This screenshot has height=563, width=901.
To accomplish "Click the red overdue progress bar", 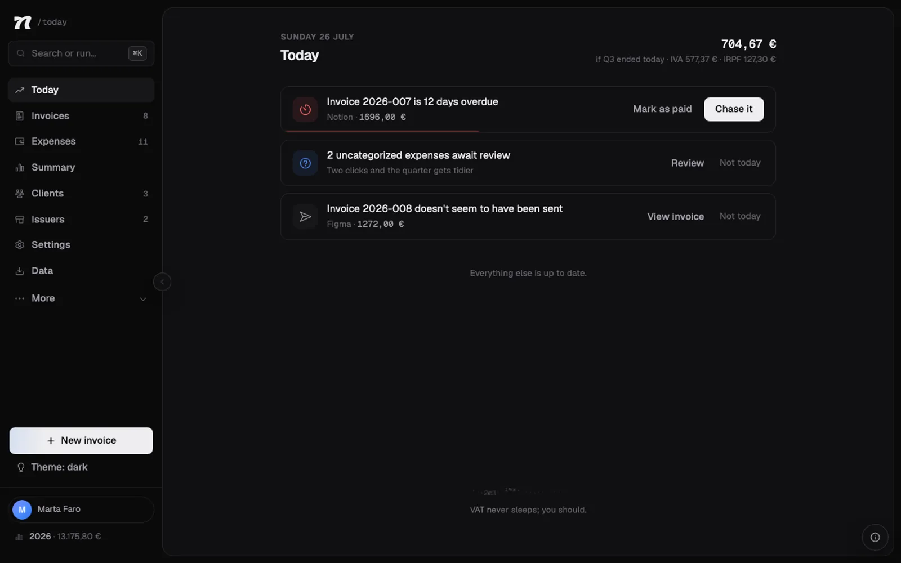I will (x=381, y=131).
